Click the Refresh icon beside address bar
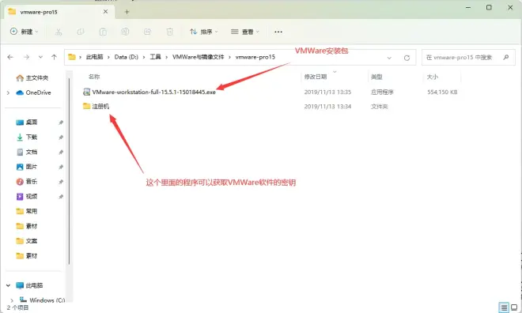Screen dimensions: 522x313 pyautogui.click(x=407, y=58)
